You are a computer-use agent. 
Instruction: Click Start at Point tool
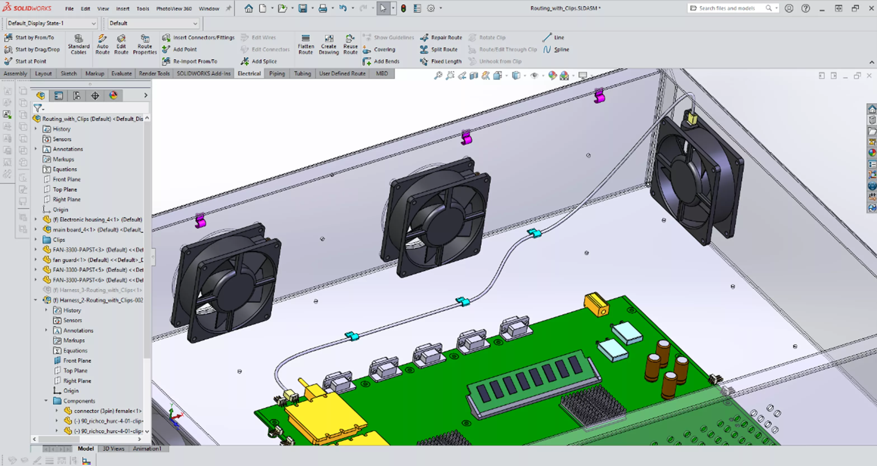(25, 61)
